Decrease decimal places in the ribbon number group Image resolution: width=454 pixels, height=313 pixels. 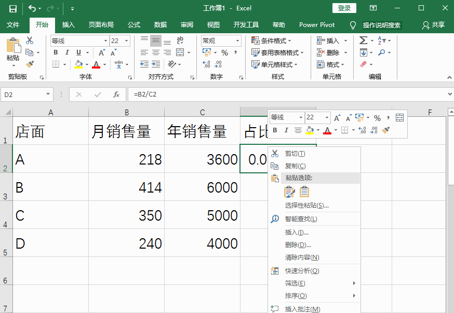[x=218, y=64]
